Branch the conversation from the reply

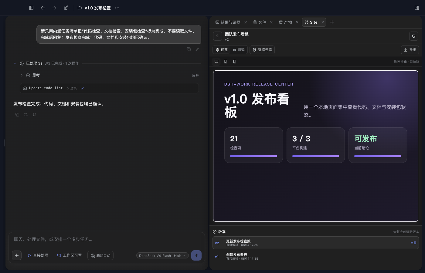[x=34, y=115]
